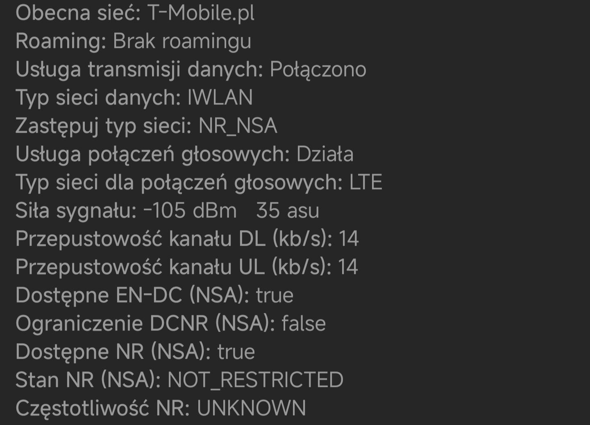Click the LTE voice network type value
Viewport: 590px width, 425px height.
(365, 183)
